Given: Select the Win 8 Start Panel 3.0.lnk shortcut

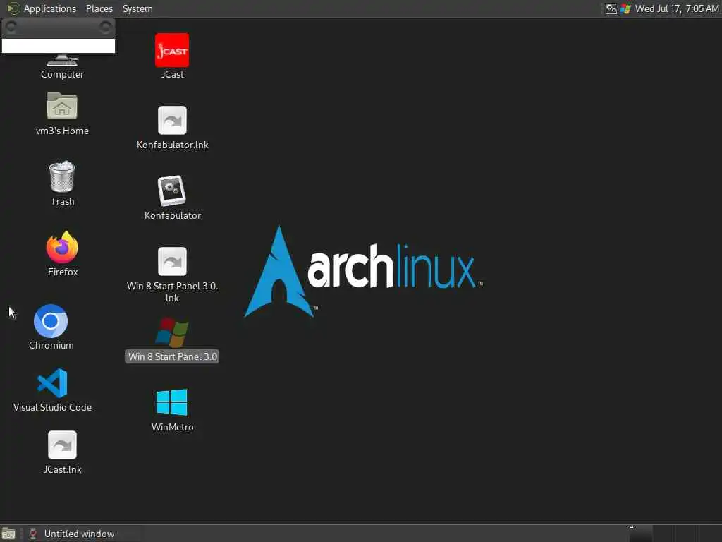Looking at the screenshot, I should tap(172, 261).
